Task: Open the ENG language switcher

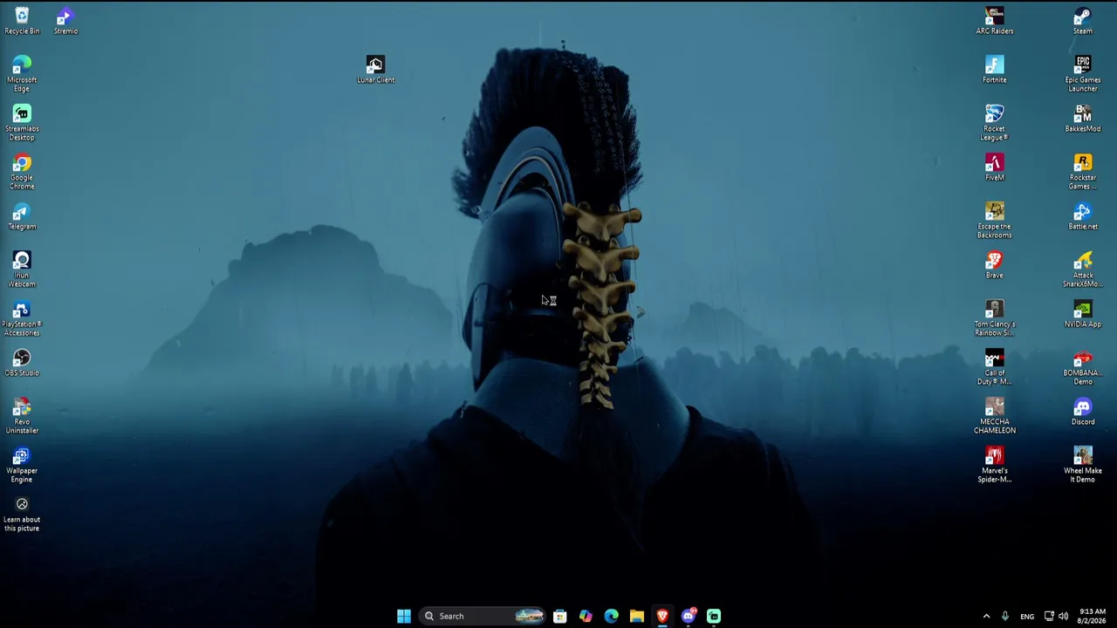Action: pyautogui.click(x=1027, y=617)
